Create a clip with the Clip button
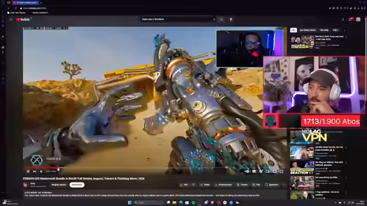Viewport: 367px width, 206px height. pyautogui.click(x=256, y=185)
